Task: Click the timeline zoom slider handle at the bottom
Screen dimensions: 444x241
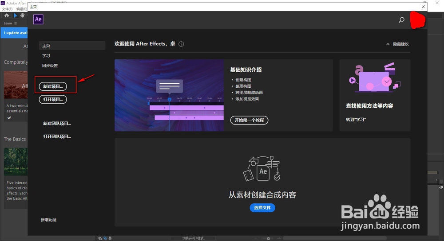Action: point(269,238)
